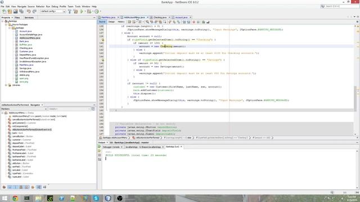Switch to the BankApp (run) output tab
This screenshot has width=360, height=202.
173,147
